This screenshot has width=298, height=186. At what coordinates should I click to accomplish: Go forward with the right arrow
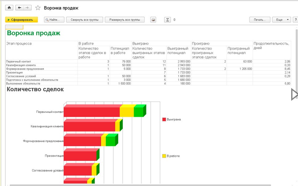pyautogui.click(x=27, y=8)
